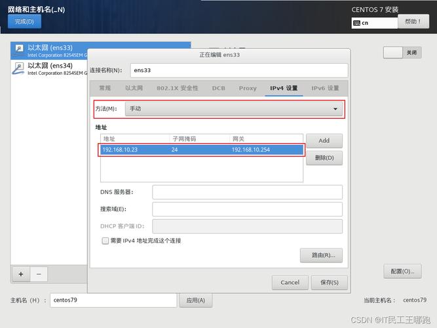
Task: Click the connection name field ens33
Action: click(239, 70)
